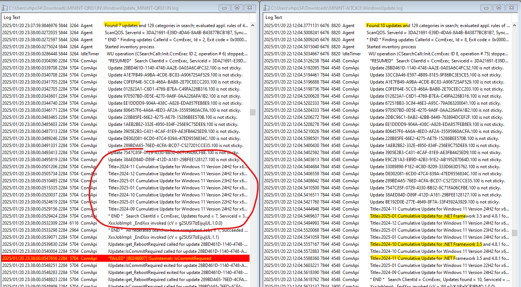Select the 'Found 10 updates and 129 categories' line
521x287 pixels.
(387, 26)
